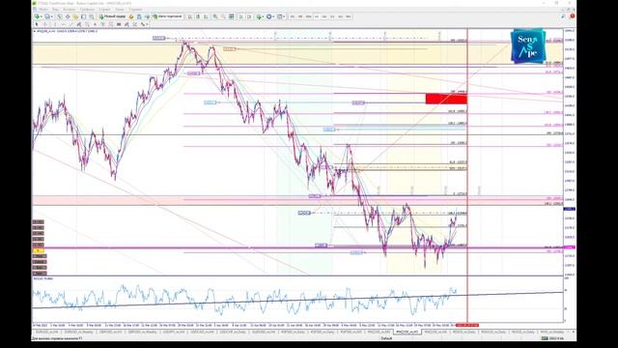Select the H1 timeframe

point(324,16)
